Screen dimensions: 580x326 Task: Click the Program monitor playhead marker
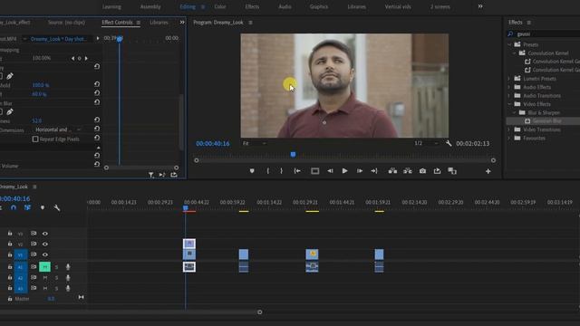coord(293,155)
